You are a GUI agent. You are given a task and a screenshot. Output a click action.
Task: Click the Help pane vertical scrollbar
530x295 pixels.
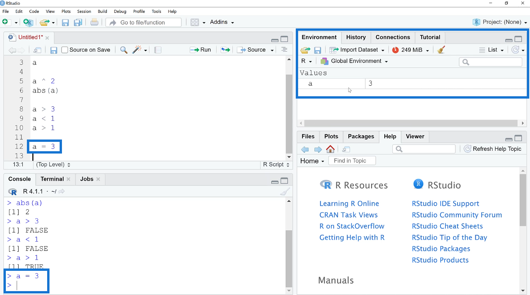pos(523,200)
